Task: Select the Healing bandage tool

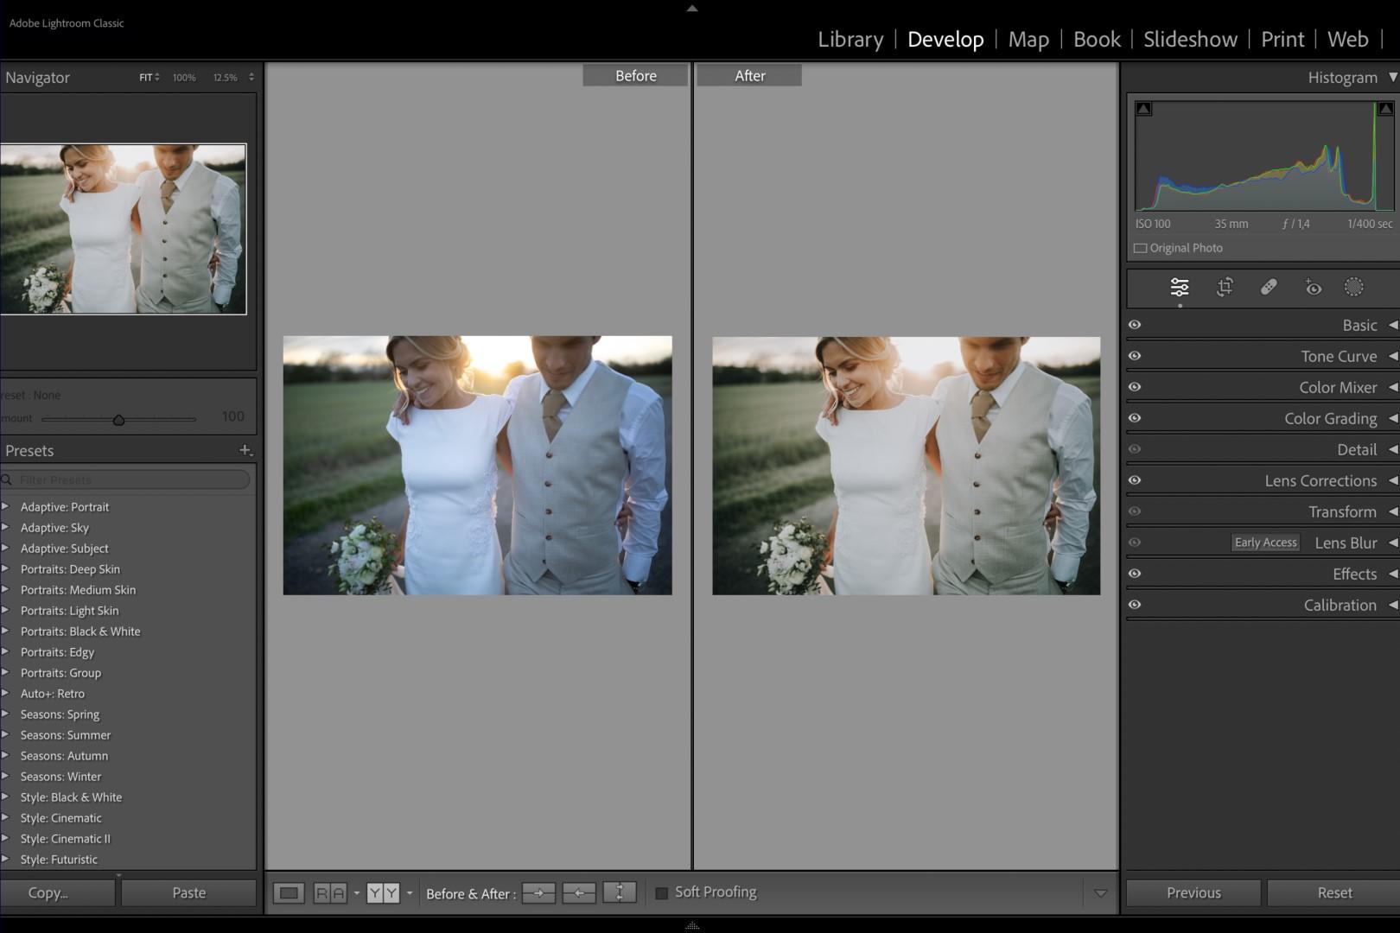Action: 1269,287
